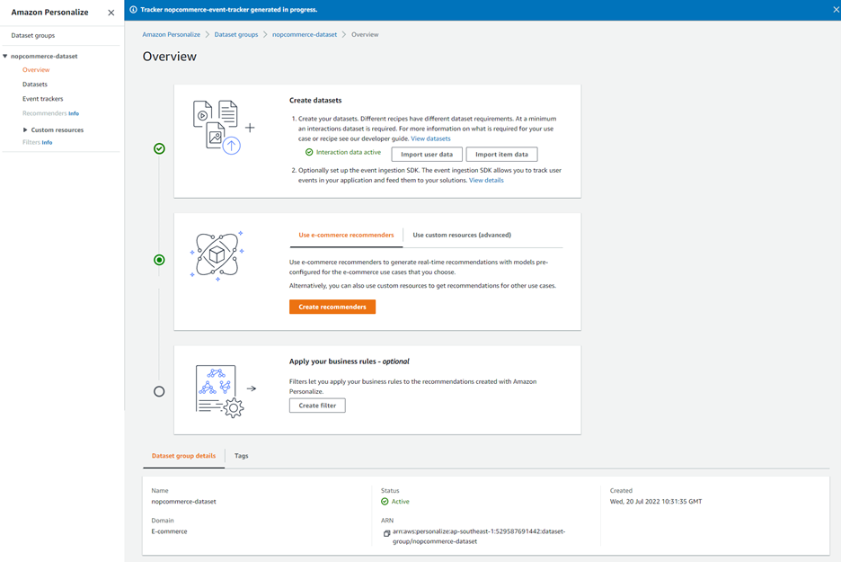Click the View details link
Viewport: 841px width, 562px height.
point(486,181)
